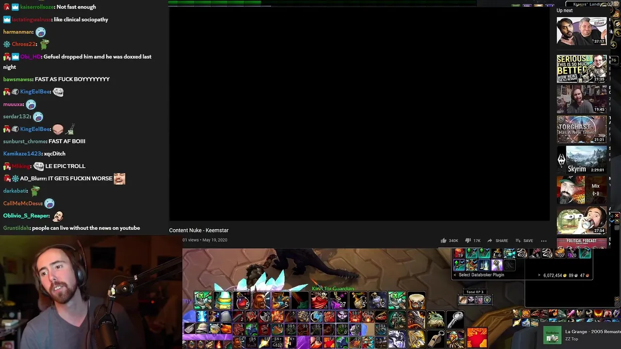621x349 pixels.
Task: Use the drum item with count 17
Action: tap(416, 301)
